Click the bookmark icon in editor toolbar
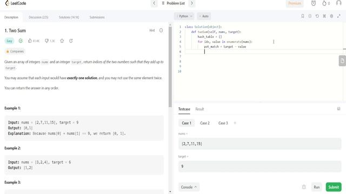Screen dimensions: 346x194 [x=303, y=16]
